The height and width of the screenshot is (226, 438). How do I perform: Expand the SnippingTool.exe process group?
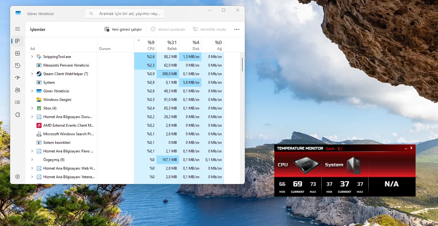click(x=32, y=57)
